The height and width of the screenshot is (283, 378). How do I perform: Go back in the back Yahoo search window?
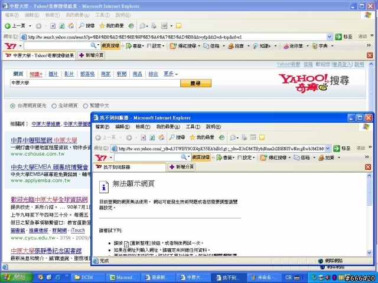click(15, 26)
